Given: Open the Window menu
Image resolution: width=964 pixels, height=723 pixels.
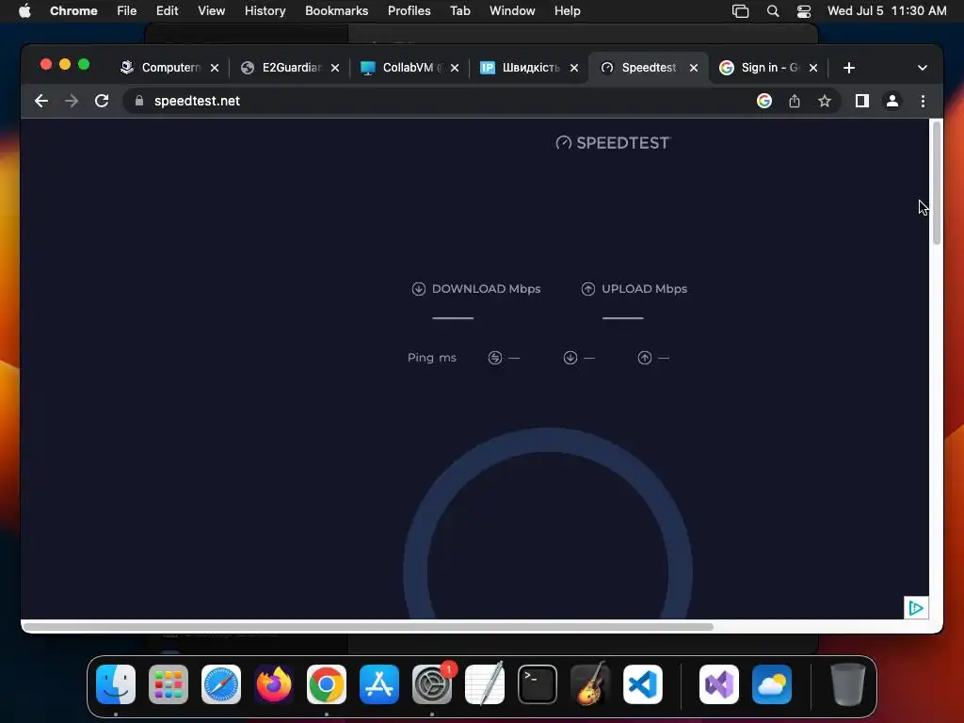Looking at the screenshot, I should pos(512,11).
